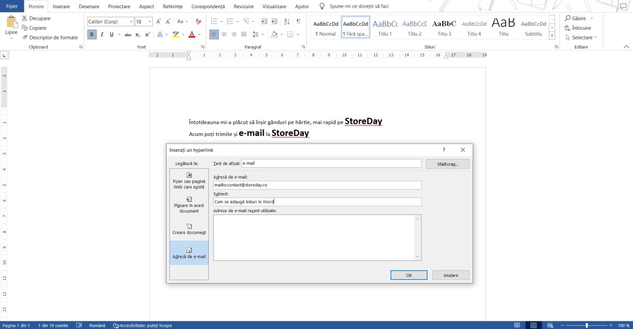
Task: Toggle Underline formatting
Action: (x=111, y=35)
